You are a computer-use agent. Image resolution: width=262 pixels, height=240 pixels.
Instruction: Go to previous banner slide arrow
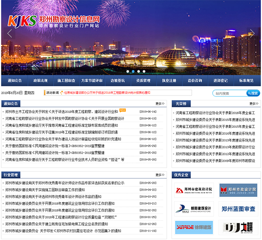9,34
